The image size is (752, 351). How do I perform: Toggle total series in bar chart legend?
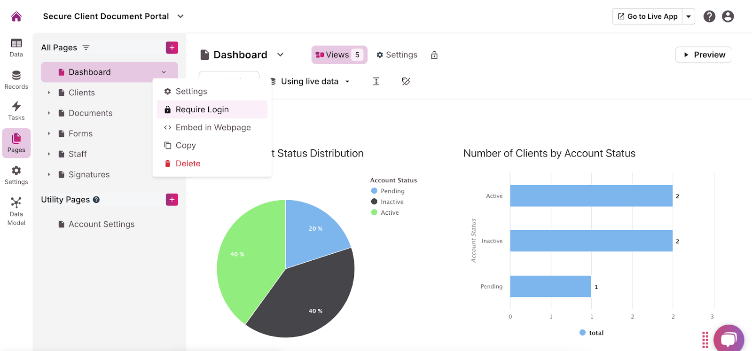[595, 333]
